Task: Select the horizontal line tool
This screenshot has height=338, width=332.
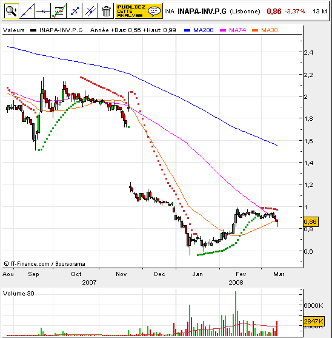Action: click(x=43, y=11)
